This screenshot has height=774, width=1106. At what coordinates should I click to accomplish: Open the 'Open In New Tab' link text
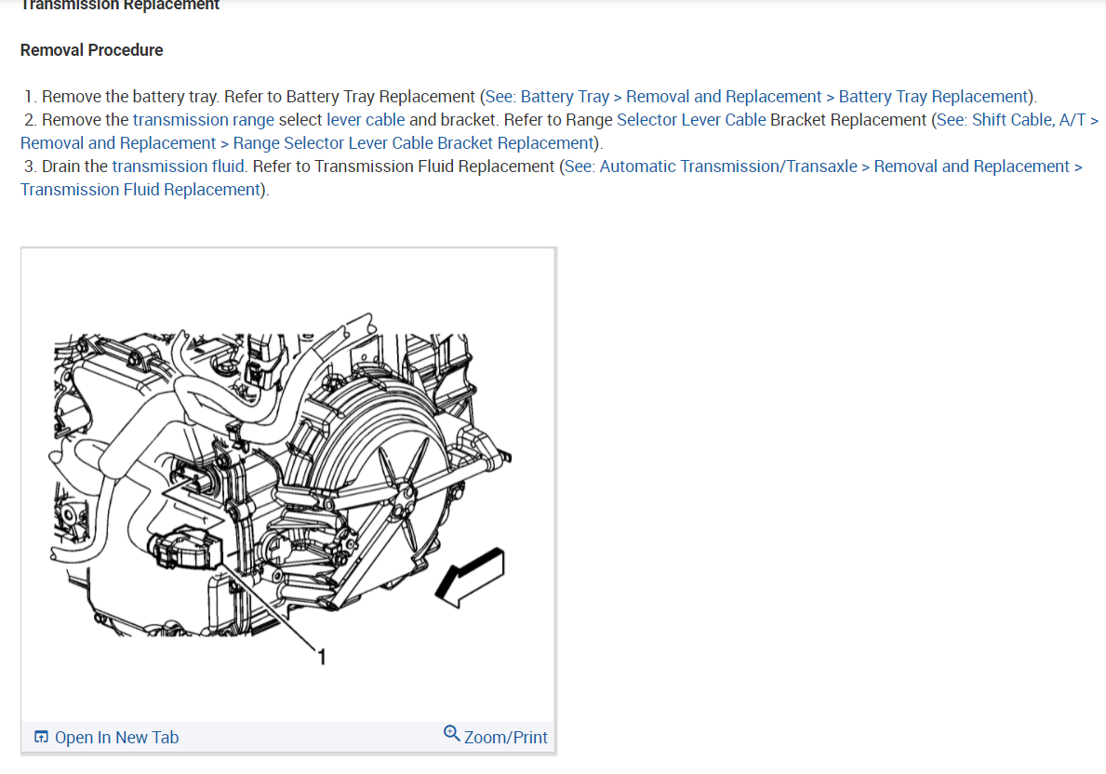(x=116, y=738)
